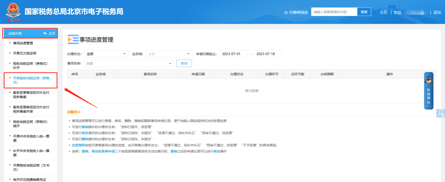Viewport: 445px width, 182px height.
Task: Click the end date field 2023-07-18
Action: [267, 54]
